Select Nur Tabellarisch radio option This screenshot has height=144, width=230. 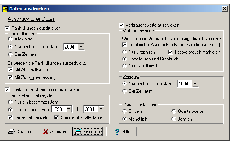[124, 66]
